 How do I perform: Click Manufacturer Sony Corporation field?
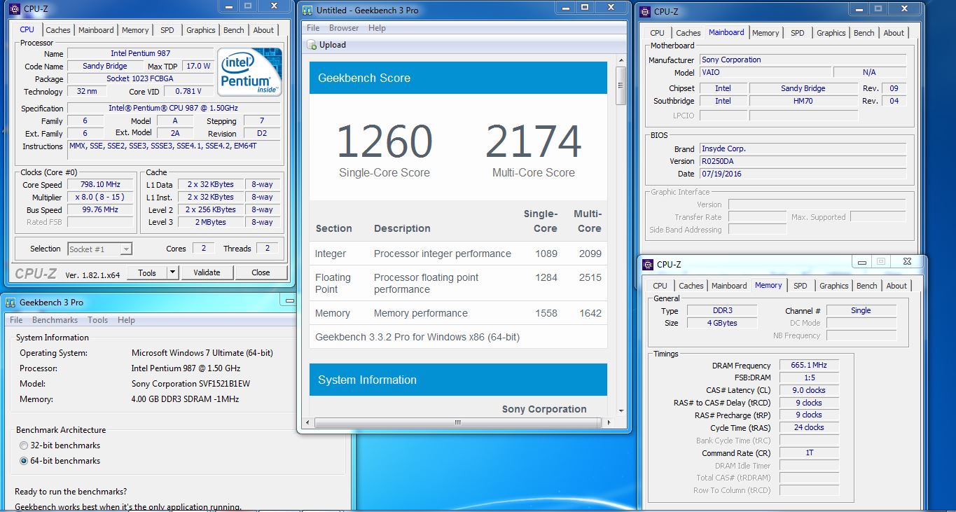coord(803,60)
